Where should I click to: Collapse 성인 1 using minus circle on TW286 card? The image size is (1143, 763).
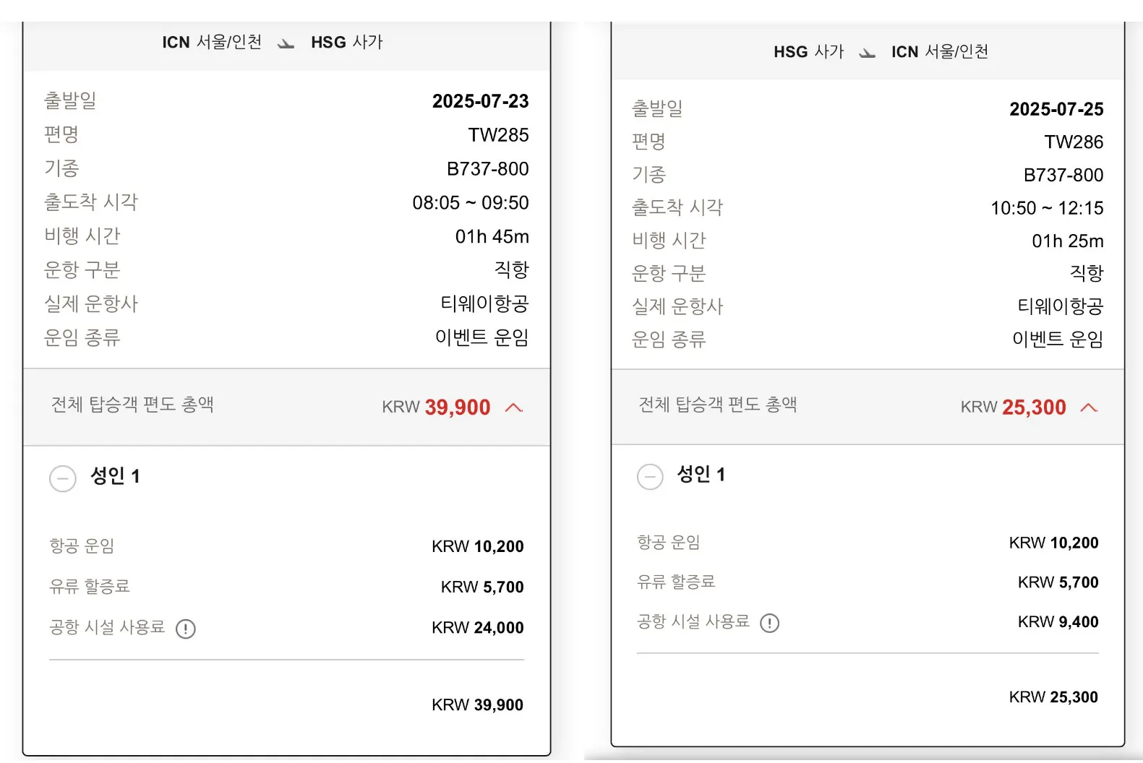pyautogui.click(x=650, y=477)
